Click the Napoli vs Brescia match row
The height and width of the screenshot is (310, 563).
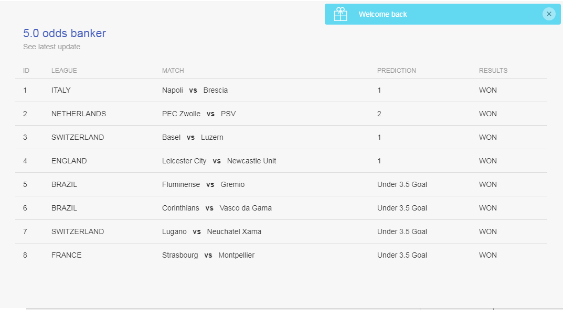(281, 90)
